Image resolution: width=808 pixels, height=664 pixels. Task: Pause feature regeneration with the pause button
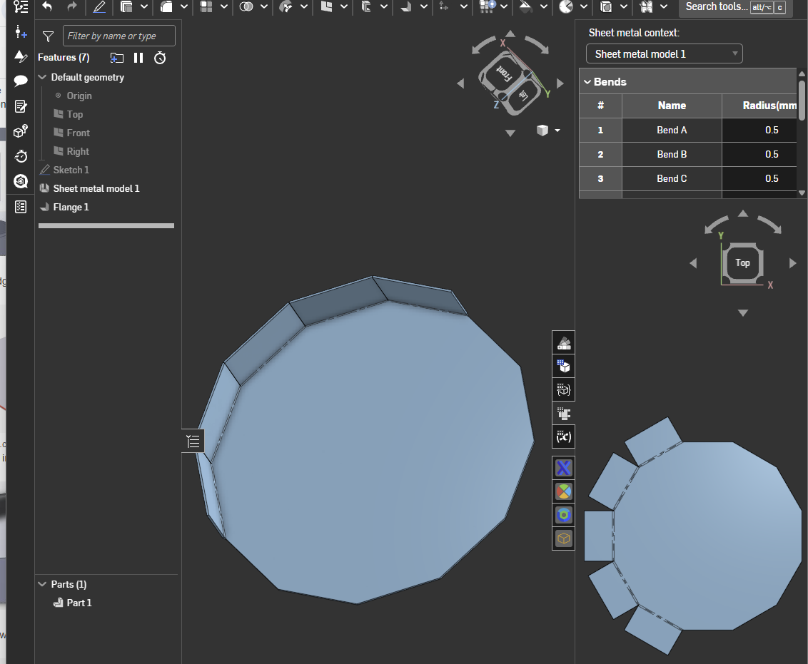(138, 58)
